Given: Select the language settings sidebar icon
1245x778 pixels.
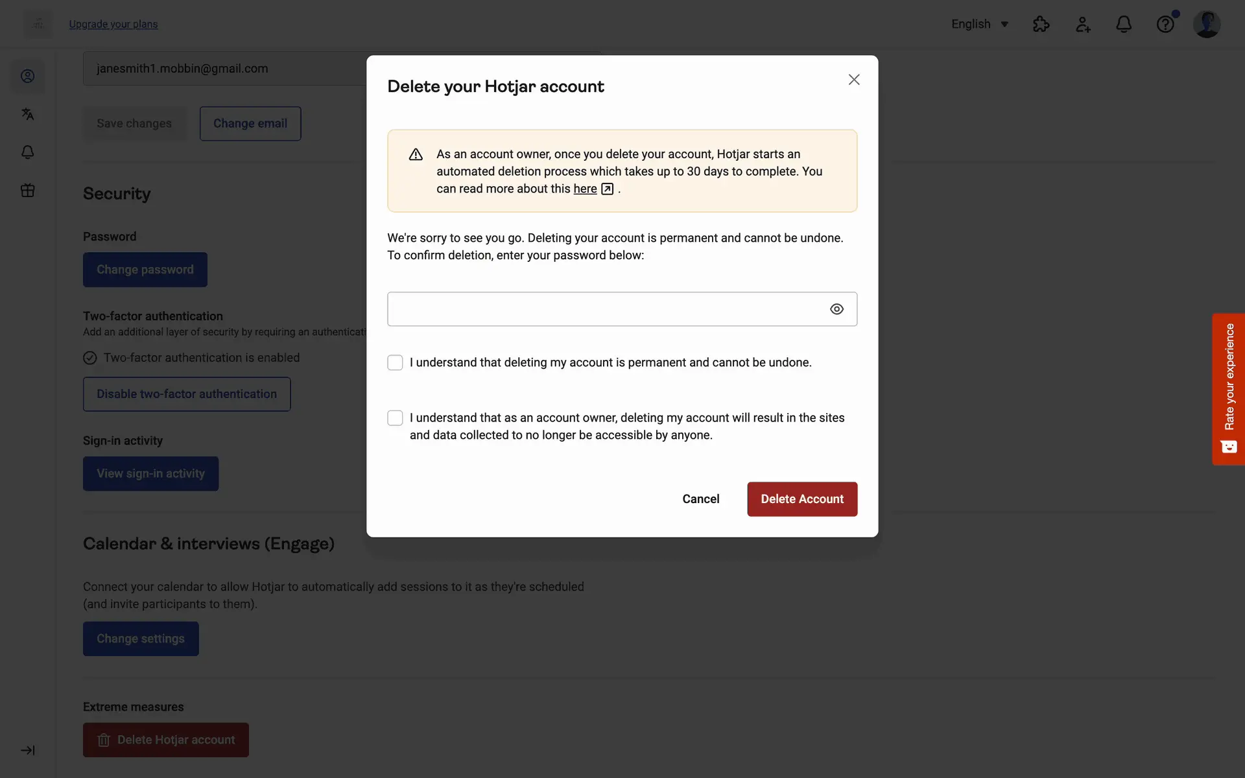Looking at the screenshot, I should click(x=27, y=114).
